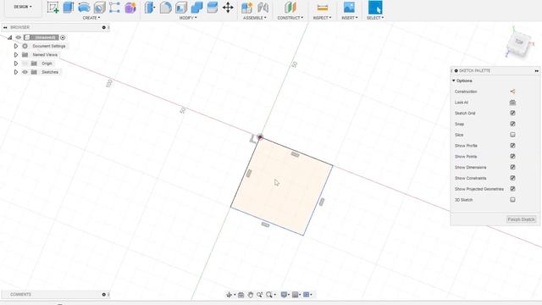
Task: Hide the Sketches folder with eye icon
Action: tap(25, 72)
